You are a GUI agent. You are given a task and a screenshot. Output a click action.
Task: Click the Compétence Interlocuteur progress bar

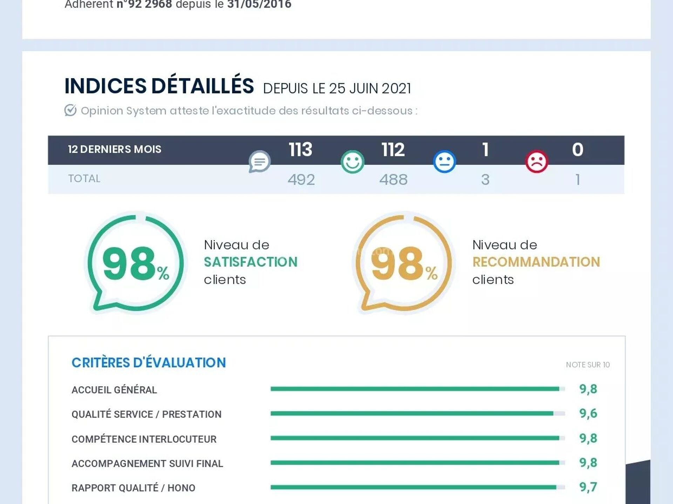coord(417,438)
